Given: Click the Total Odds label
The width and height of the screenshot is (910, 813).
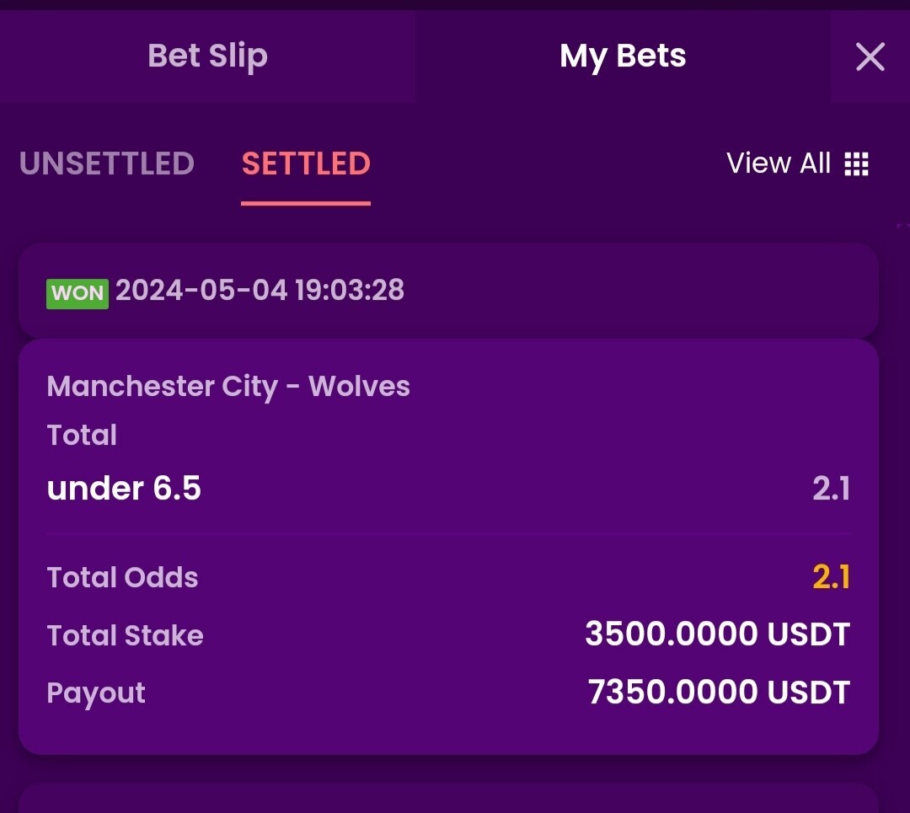Looking at the screenshot, I should [122, 577].
